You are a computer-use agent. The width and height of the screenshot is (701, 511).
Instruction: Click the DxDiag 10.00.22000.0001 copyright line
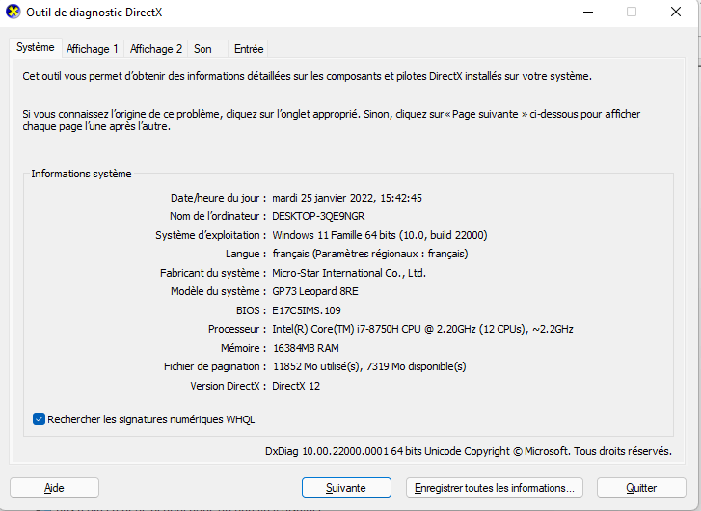[468, 451]
